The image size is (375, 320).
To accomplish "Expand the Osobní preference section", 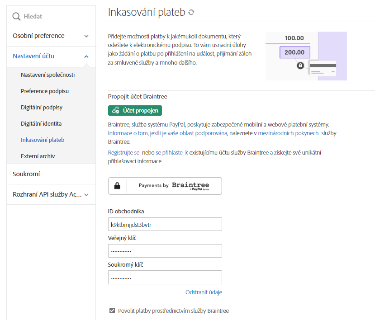I will (x=86, y=36).
